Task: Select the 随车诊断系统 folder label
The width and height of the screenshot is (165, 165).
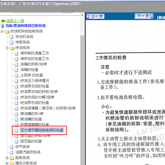Action: tap(26, 163)
